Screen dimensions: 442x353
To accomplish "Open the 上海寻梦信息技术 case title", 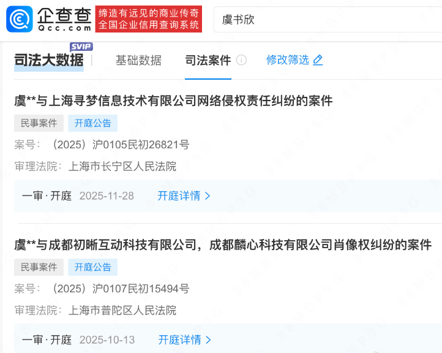I will 173,101.
